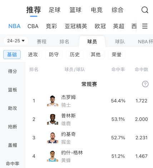153x168 pixels.
Task: Sort by the 命中率 column header
Action: [x=118, y=69]
